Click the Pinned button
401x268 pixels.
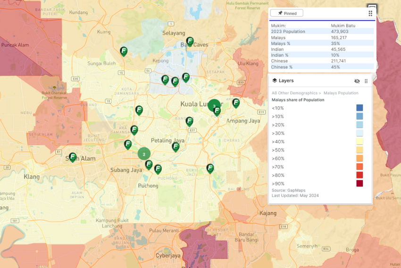[x=287, y=13]
